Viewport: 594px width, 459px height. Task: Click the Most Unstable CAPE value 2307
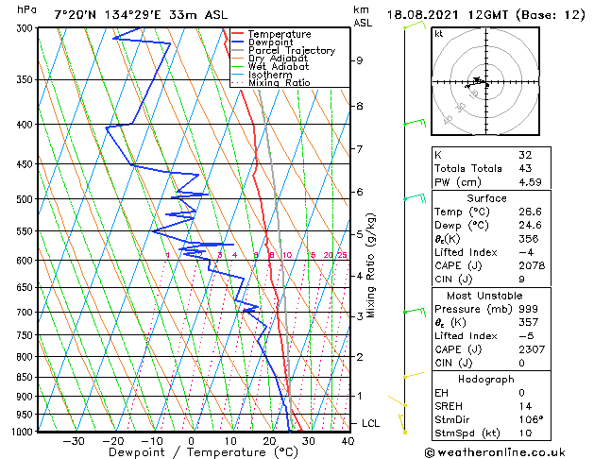[x=532, y=349]
